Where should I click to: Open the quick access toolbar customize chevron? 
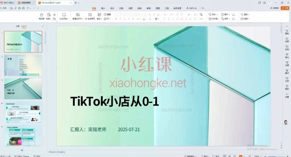click(38, 8)
